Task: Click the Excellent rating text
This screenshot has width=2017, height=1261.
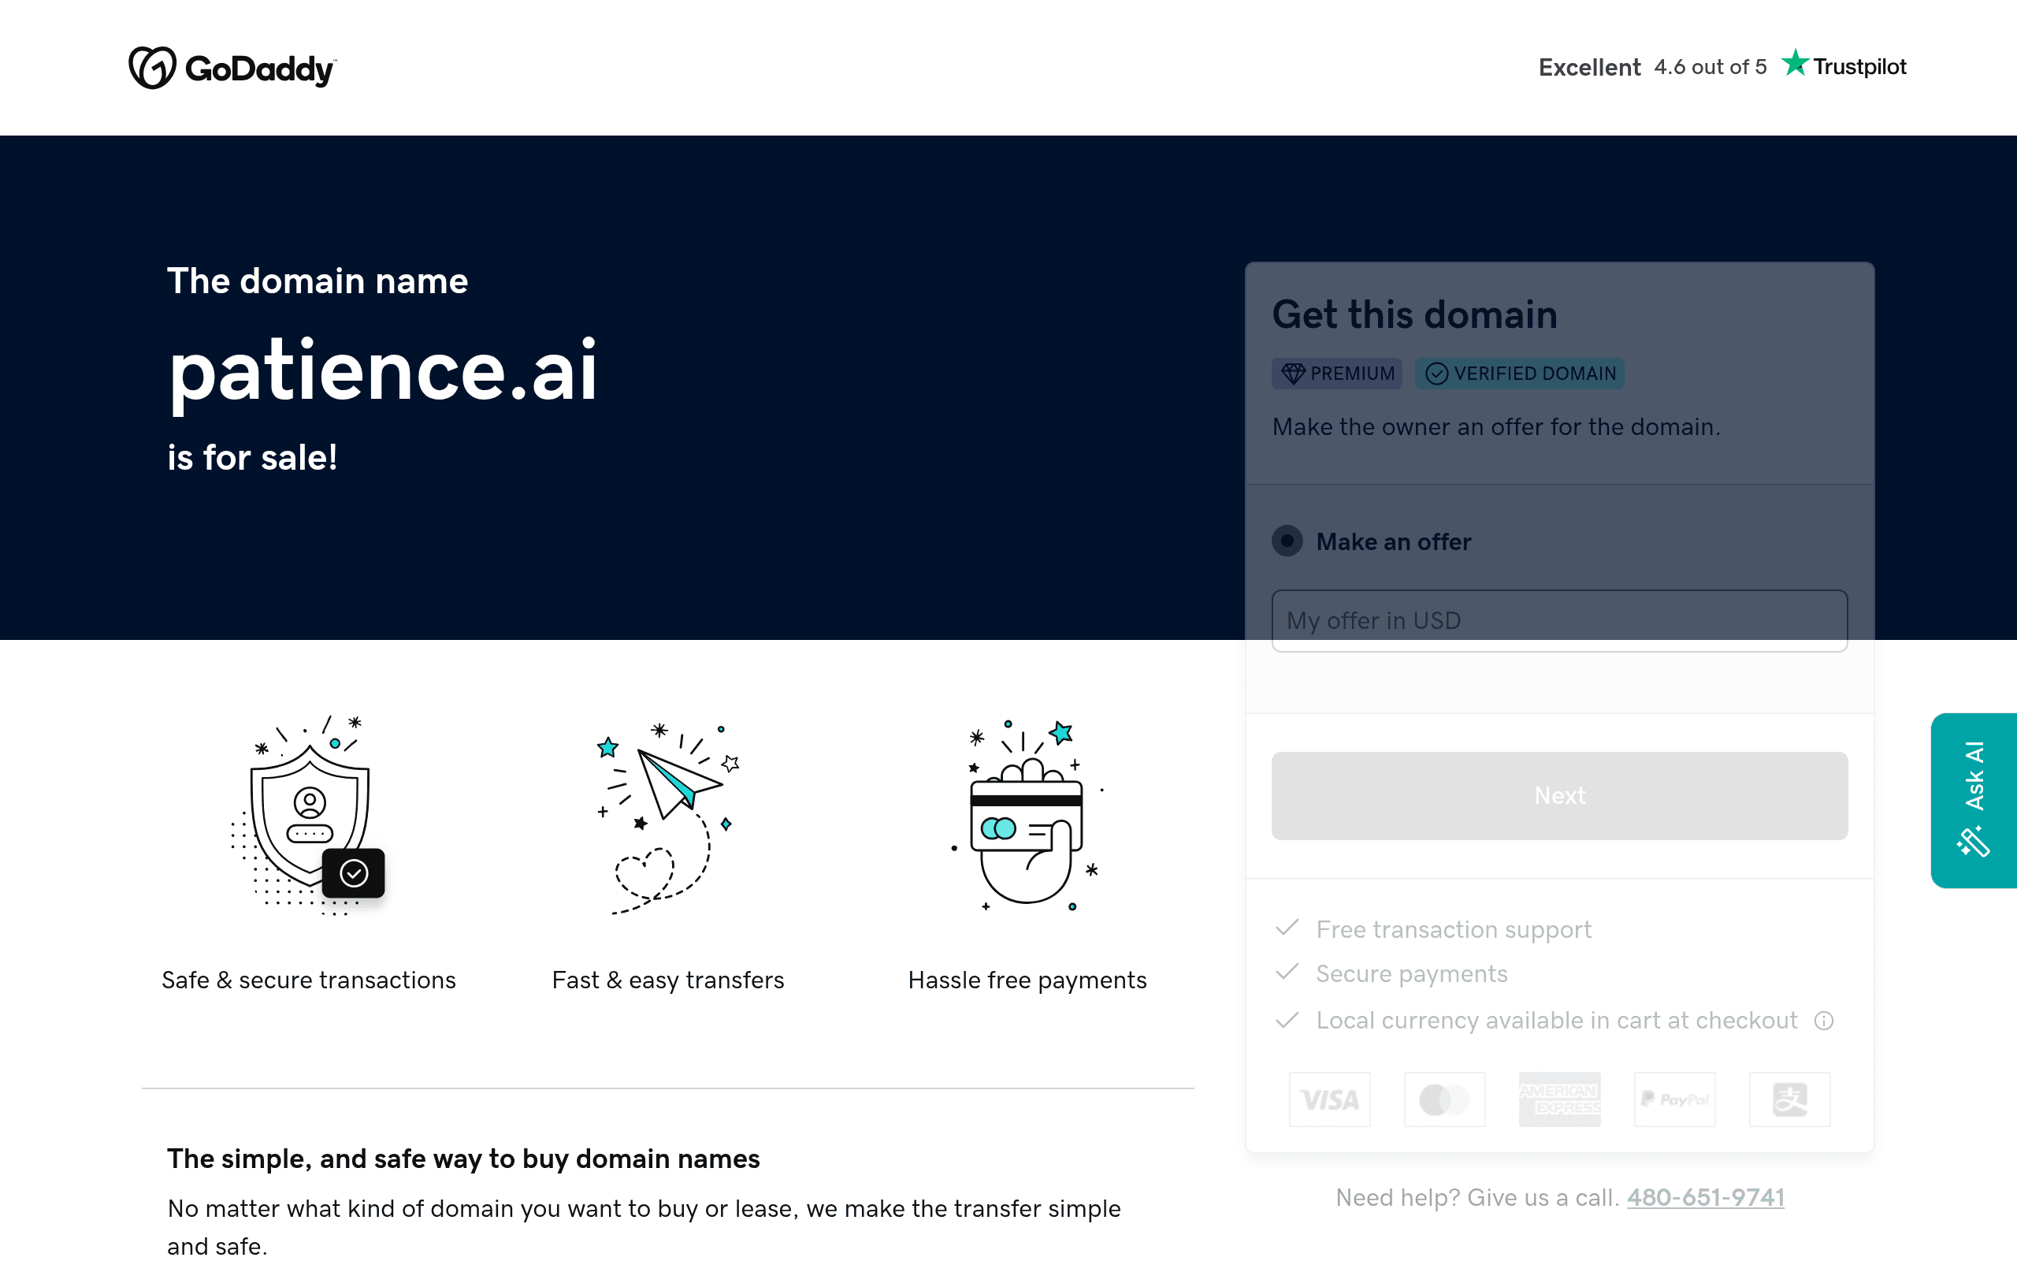Action: click(1588, 67)
